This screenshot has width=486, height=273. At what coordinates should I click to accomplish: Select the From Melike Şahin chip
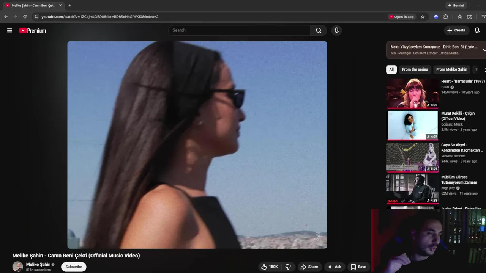(451, 69)
